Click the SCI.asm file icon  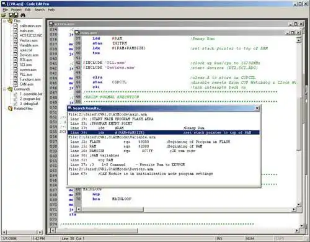[16, 65]
